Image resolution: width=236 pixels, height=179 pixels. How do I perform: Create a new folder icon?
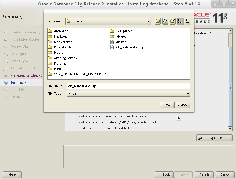[x=173, y=21]
